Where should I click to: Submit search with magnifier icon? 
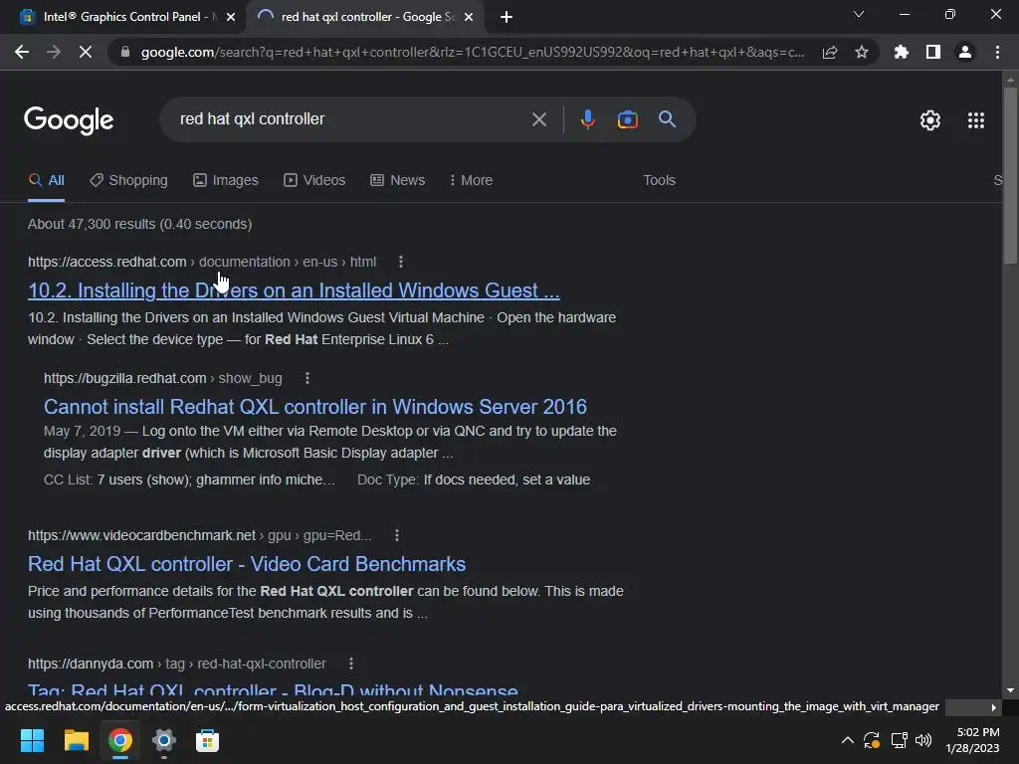667,119
